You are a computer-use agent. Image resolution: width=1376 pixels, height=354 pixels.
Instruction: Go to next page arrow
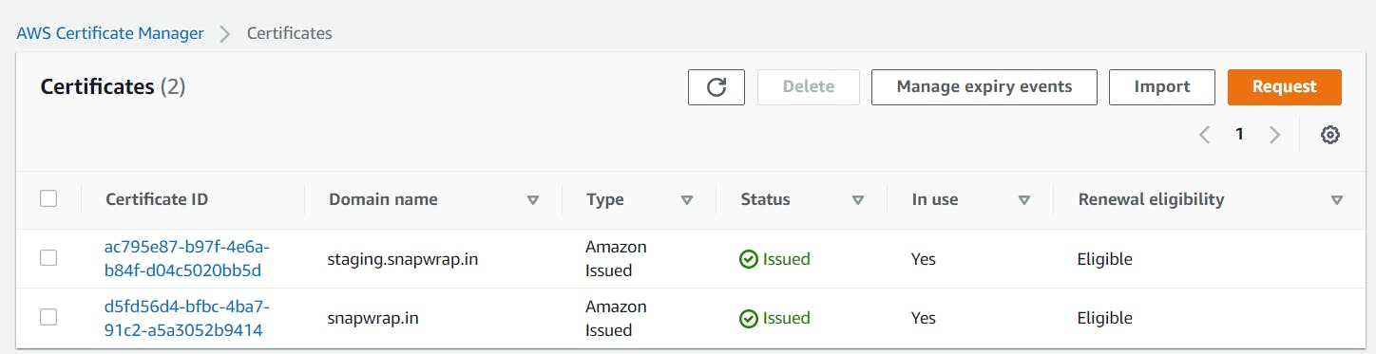(1275, 135)
